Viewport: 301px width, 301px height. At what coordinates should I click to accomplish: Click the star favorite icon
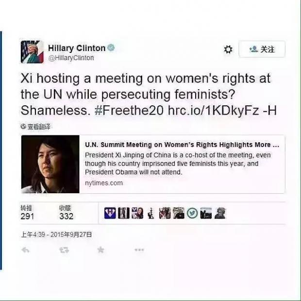coord(100,250)
